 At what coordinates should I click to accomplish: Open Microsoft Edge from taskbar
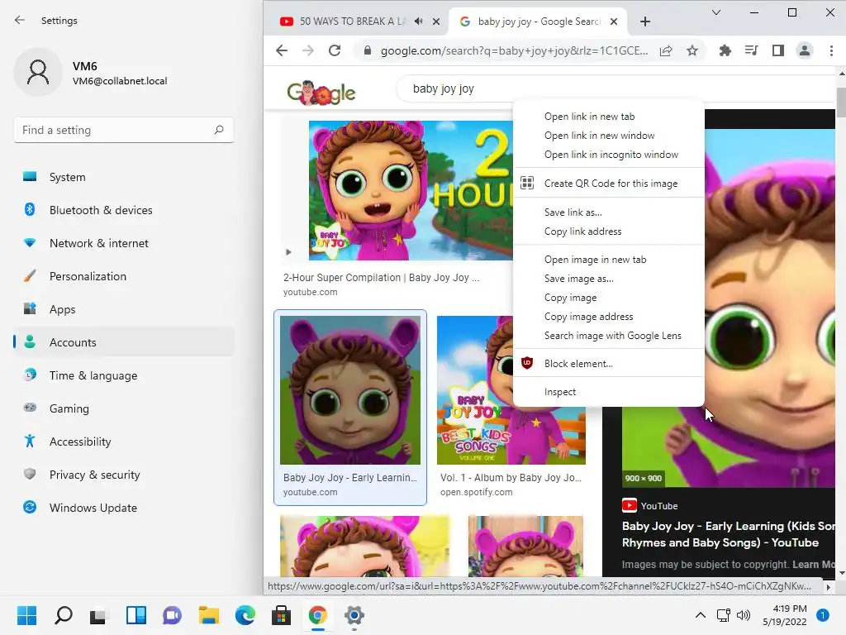pos(245,615)
